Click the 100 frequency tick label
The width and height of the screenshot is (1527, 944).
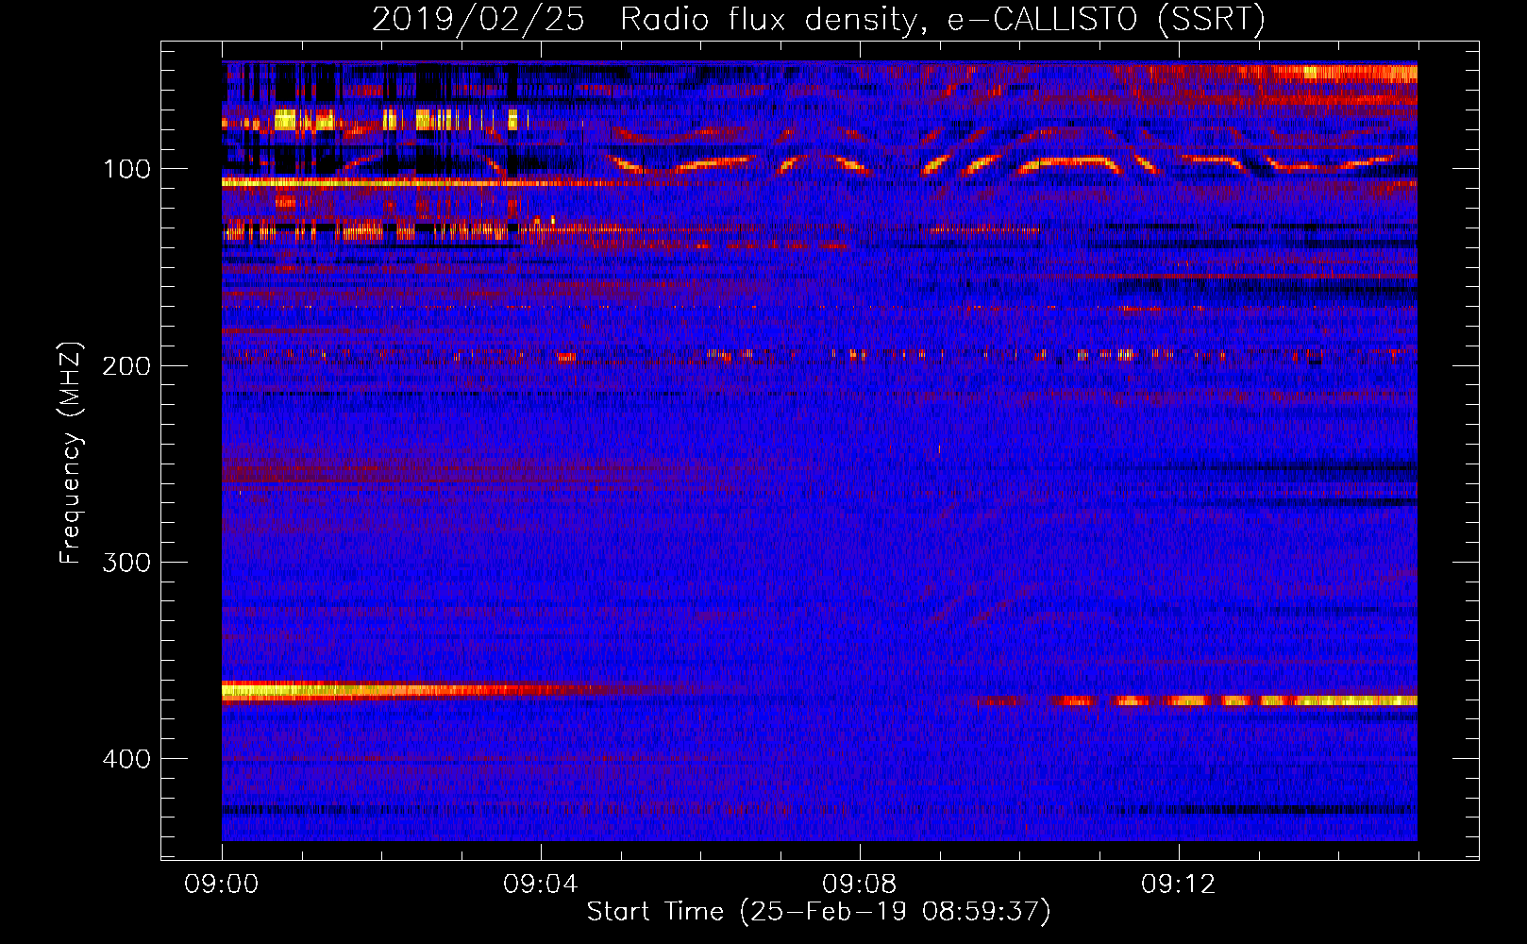(126, 169)
